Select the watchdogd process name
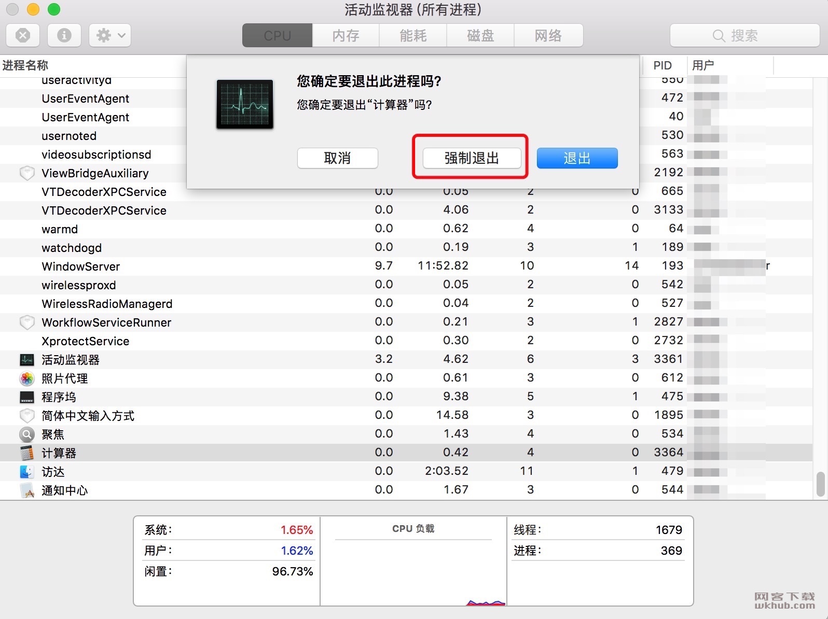This screenshot has height=619, width=828. [72, 248]
